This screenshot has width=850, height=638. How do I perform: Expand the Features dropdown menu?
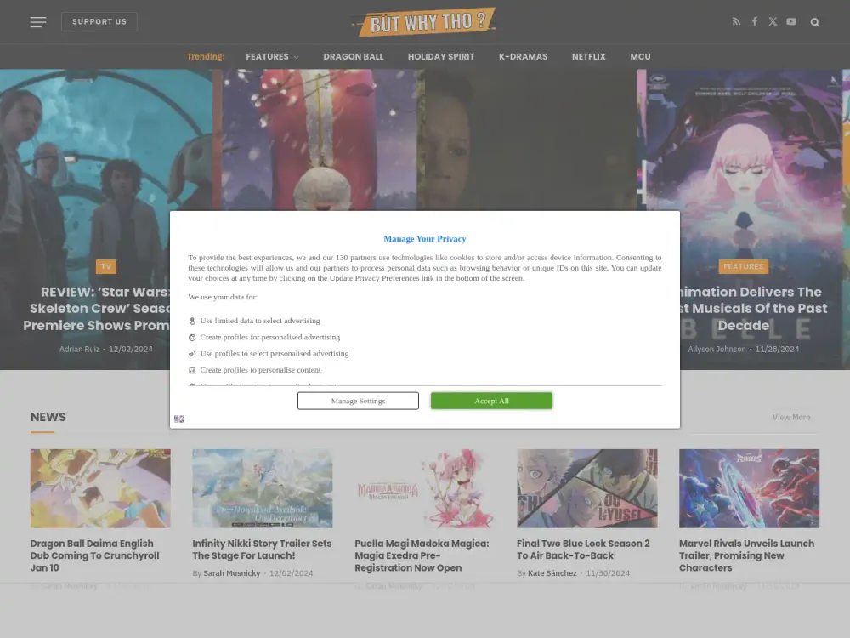coord(272,57)
